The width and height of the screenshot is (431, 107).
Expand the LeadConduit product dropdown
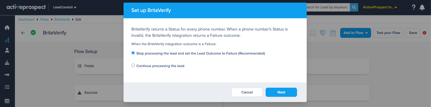[x=65, y=7]
